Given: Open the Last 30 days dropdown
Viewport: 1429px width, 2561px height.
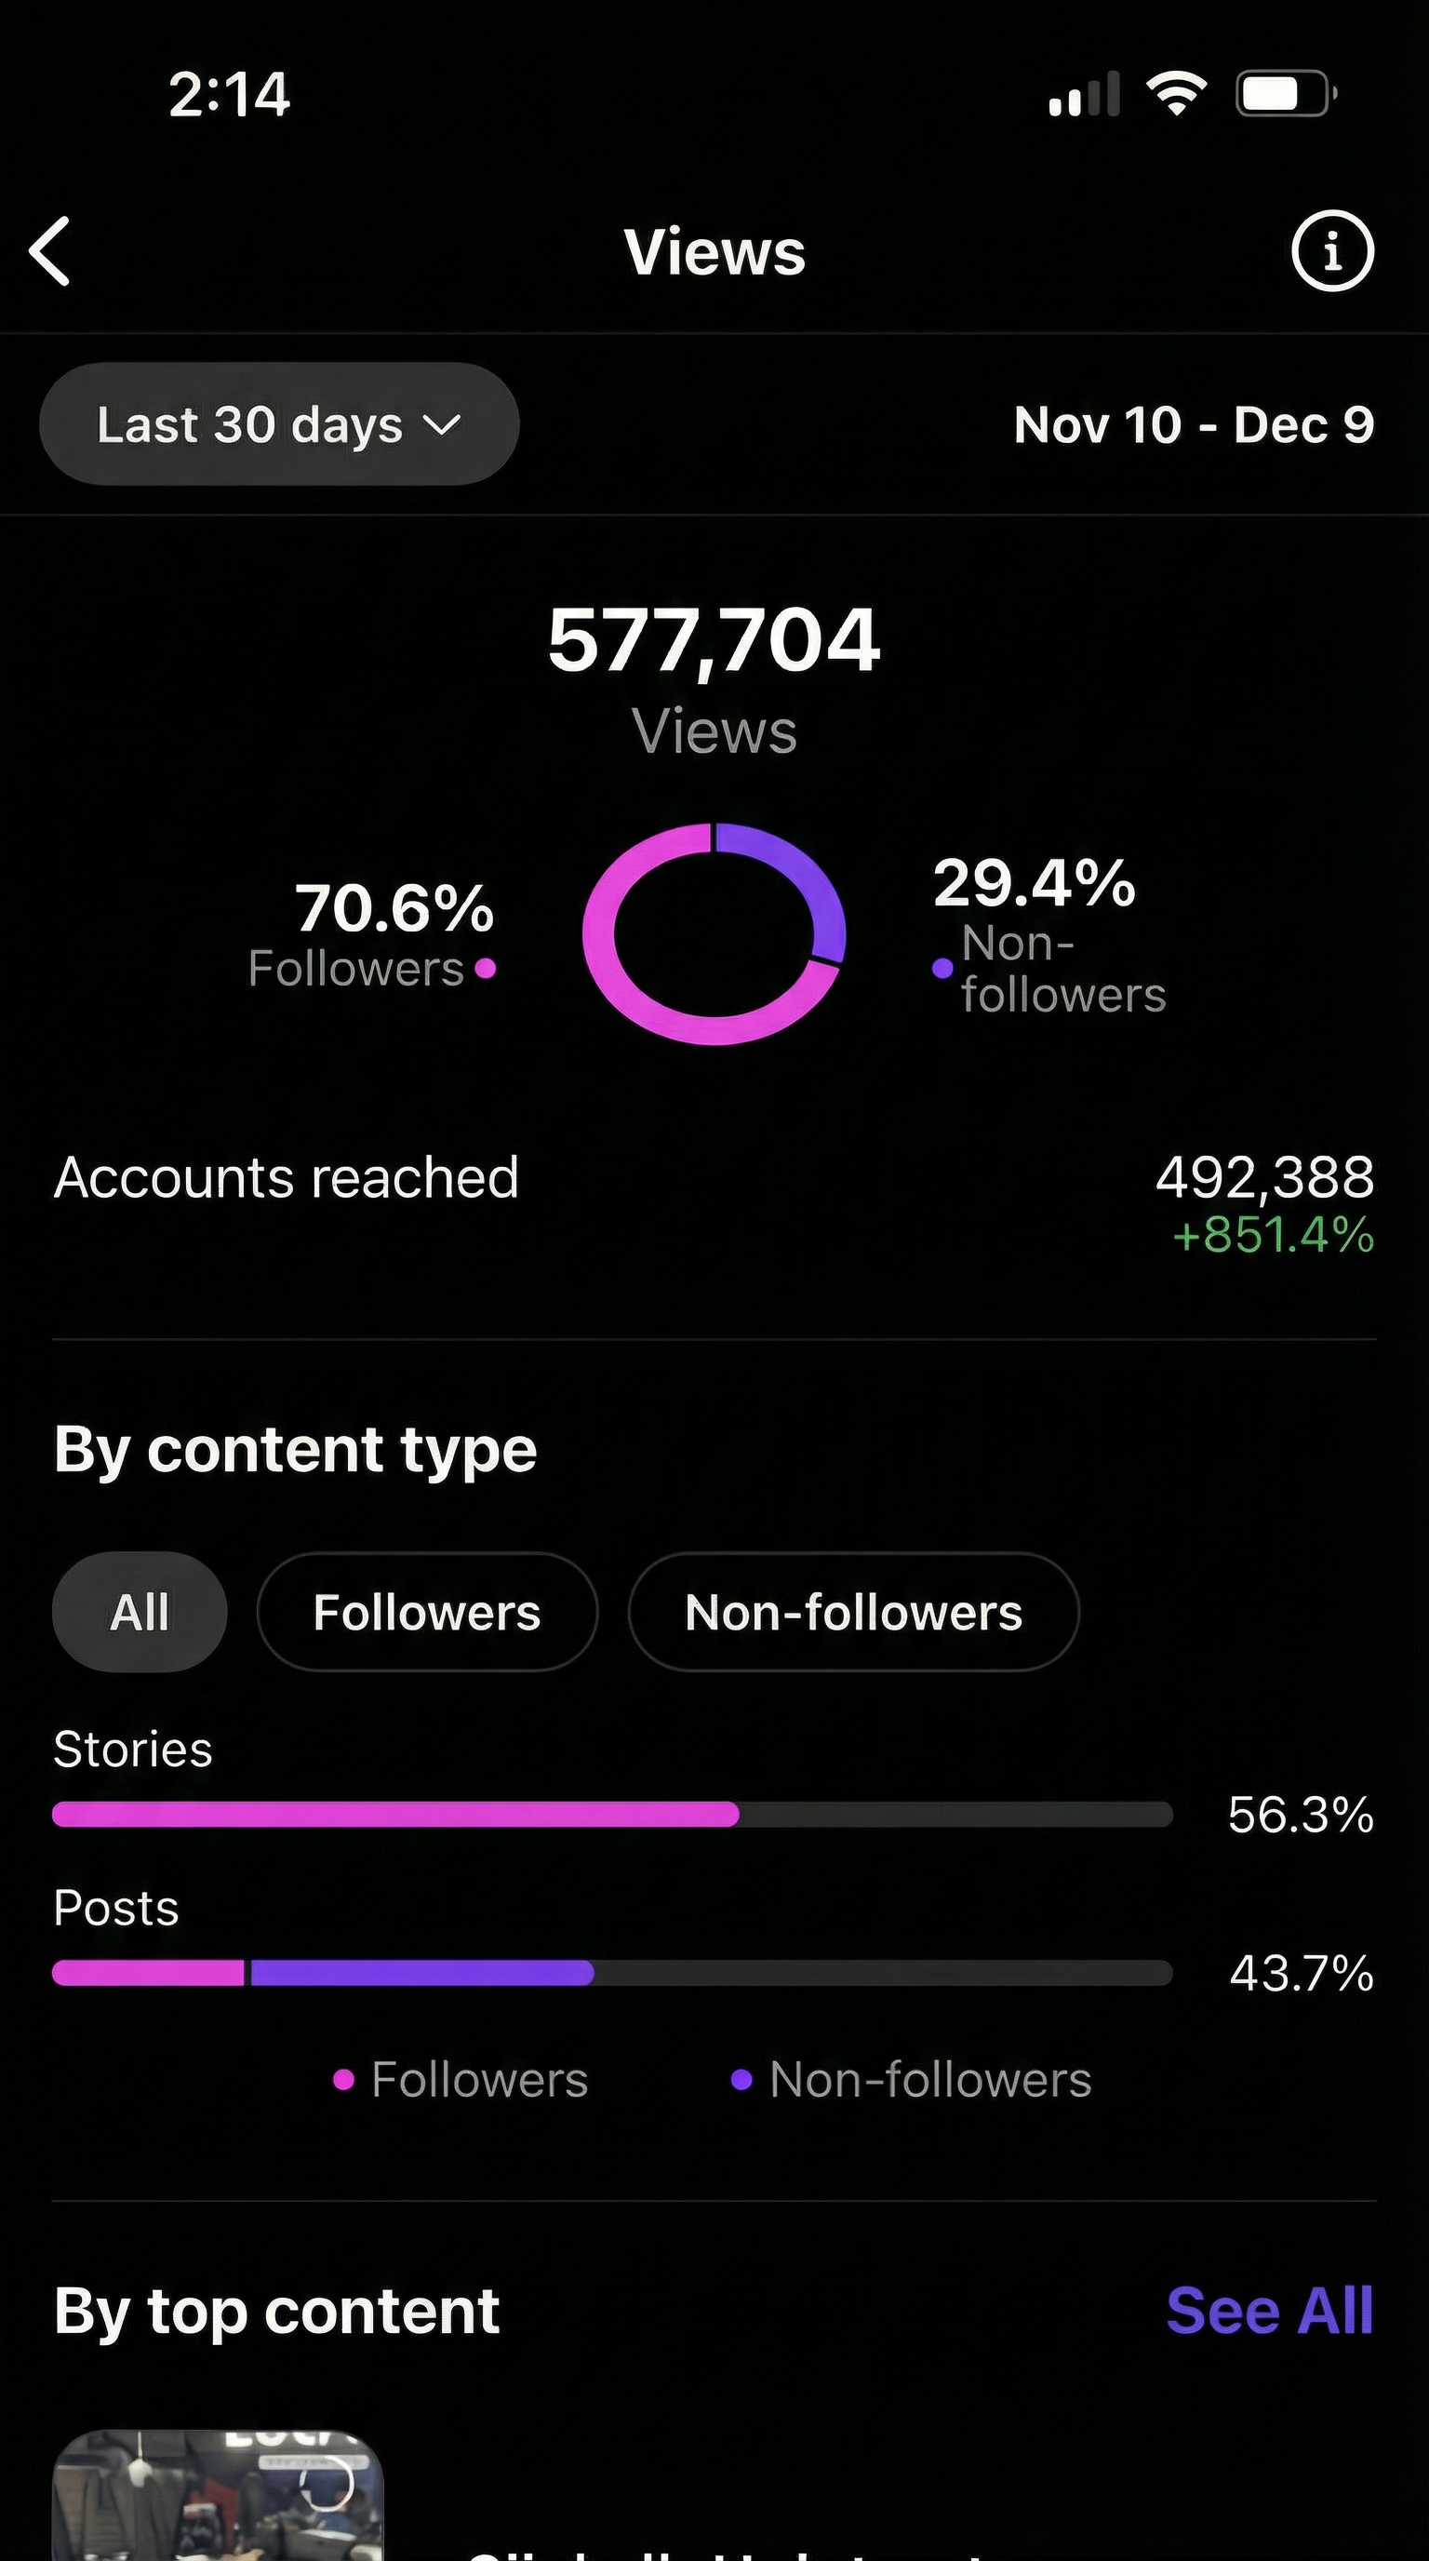Looking at the screenshot, I should [278, 424].
